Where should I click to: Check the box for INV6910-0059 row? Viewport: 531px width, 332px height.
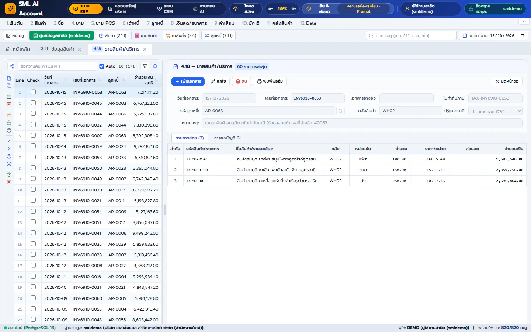33,146
